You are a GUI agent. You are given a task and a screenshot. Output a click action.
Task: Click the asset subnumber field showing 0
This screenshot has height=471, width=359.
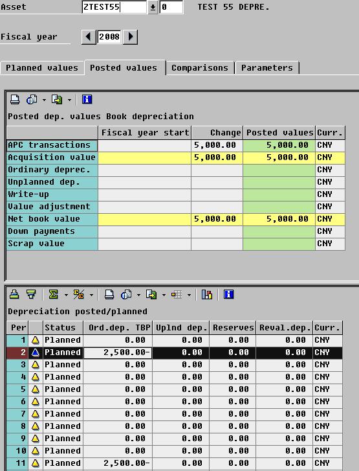coord(171,7)
